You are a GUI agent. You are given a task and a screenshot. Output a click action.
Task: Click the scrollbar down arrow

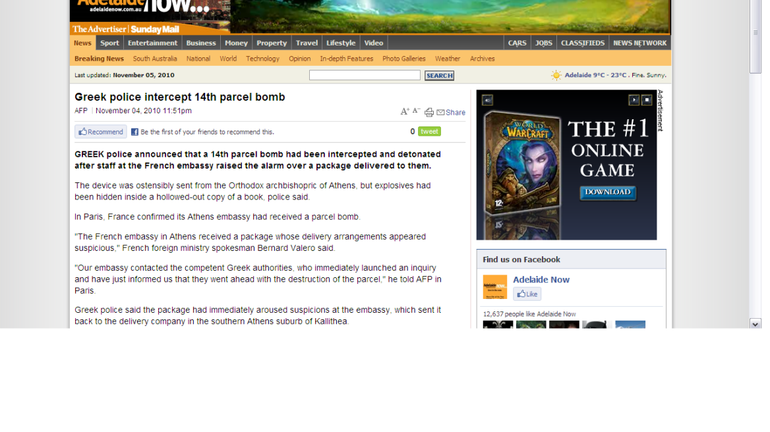(755, 324)
